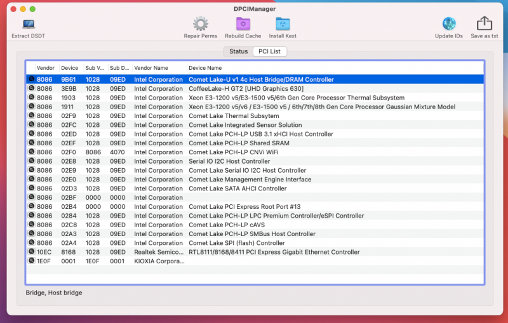This screenshot has height=323, width=508.
Task: Select the PCI Express Root Port #13 row
Action: pos(254,207)
